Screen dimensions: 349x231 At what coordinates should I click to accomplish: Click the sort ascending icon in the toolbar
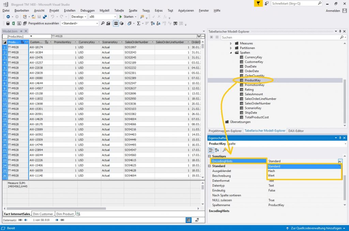pyautogui.click(x=152, y=23)
